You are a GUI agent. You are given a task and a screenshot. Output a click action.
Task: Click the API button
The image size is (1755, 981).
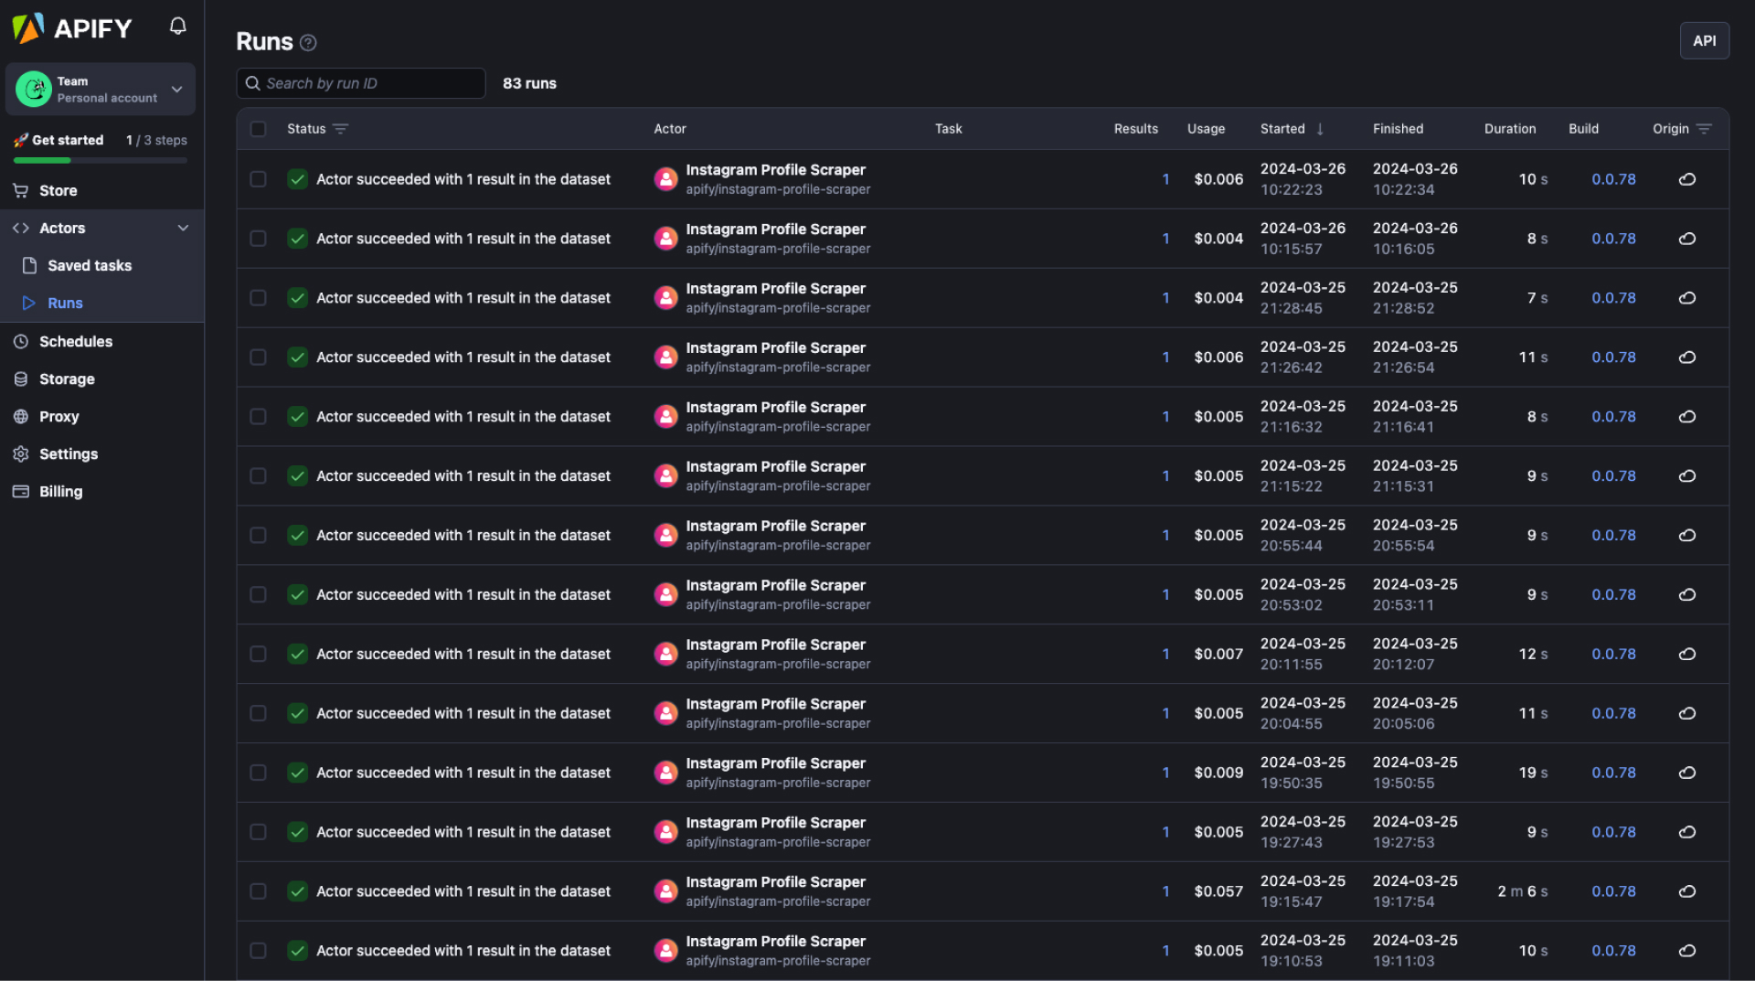1704,41
